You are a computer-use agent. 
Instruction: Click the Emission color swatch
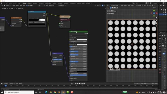(82, 72)
